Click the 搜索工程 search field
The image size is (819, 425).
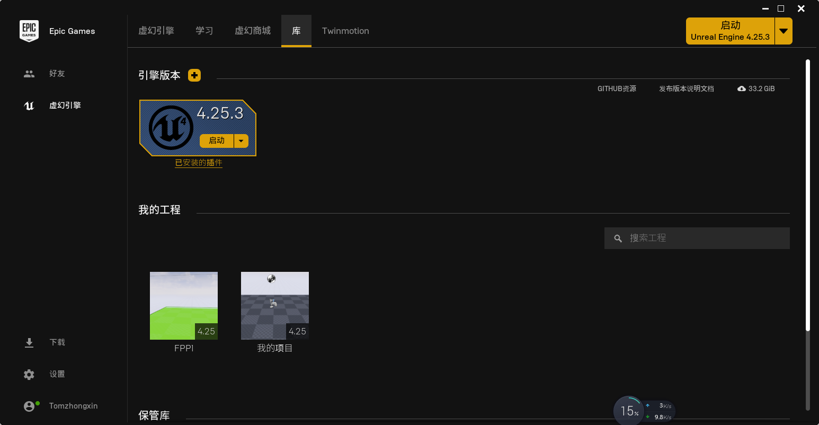click(697, 238)
